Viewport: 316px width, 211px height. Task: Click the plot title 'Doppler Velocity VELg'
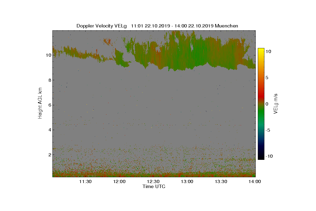[102, 26]
